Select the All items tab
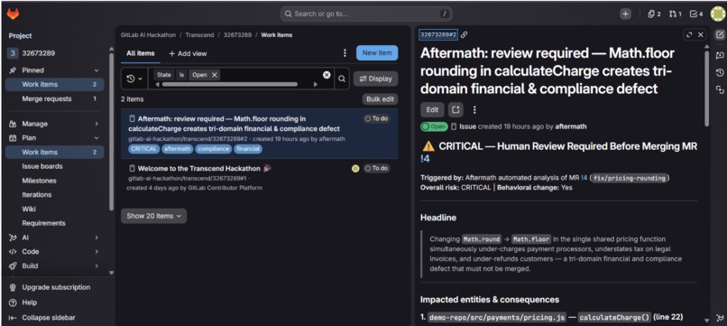727x326 pixels. click(141, 53)
